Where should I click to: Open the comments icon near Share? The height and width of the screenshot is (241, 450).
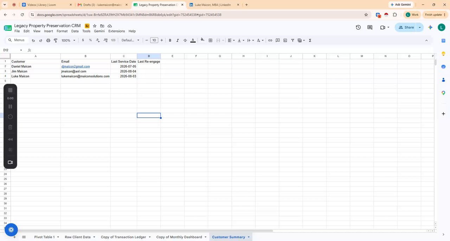click(370, 27)
